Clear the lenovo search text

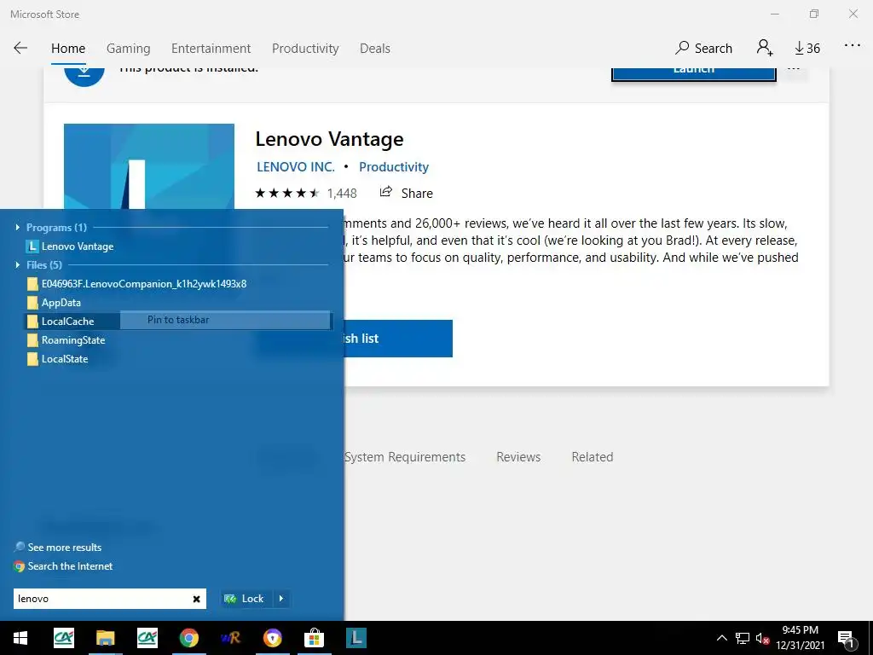tap(197, 599)
